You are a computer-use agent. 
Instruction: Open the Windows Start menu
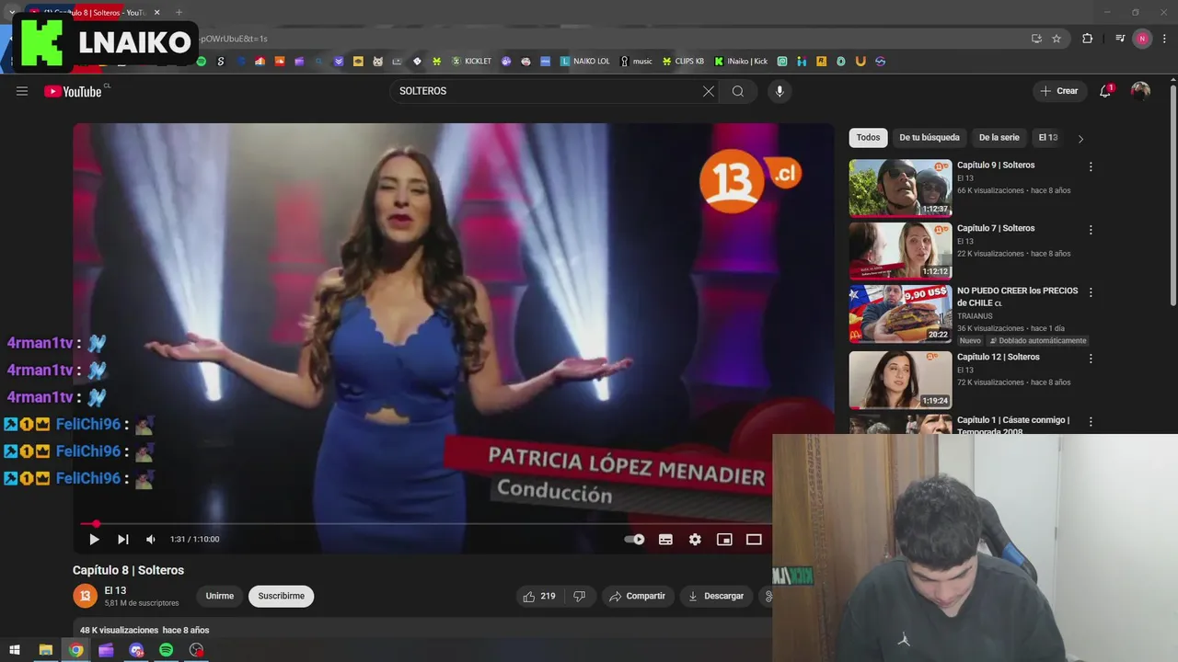click(x=15, y=650)
